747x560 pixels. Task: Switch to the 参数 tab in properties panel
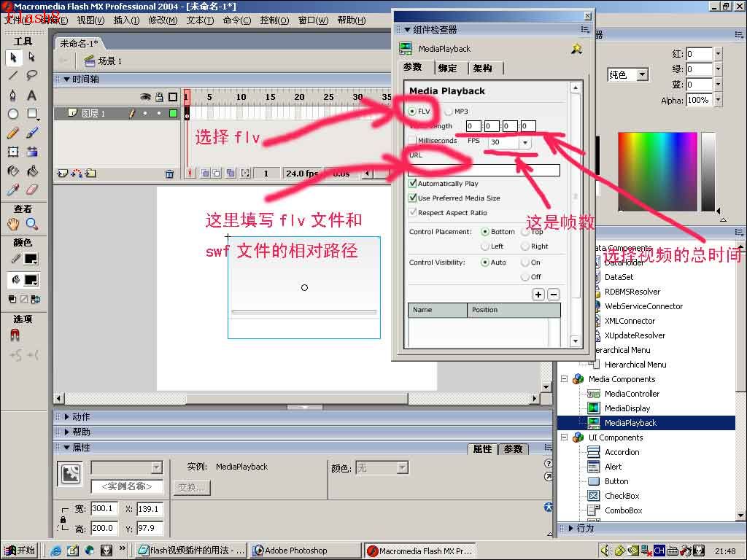[513, 448]
